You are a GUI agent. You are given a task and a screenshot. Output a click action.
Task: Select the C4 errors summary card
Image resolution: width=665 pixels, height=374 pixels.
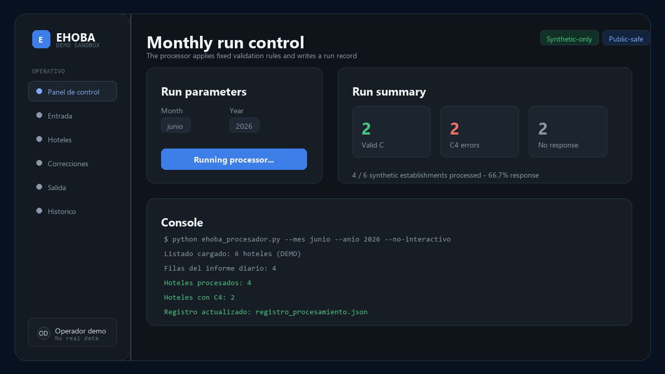click(480, 131)
